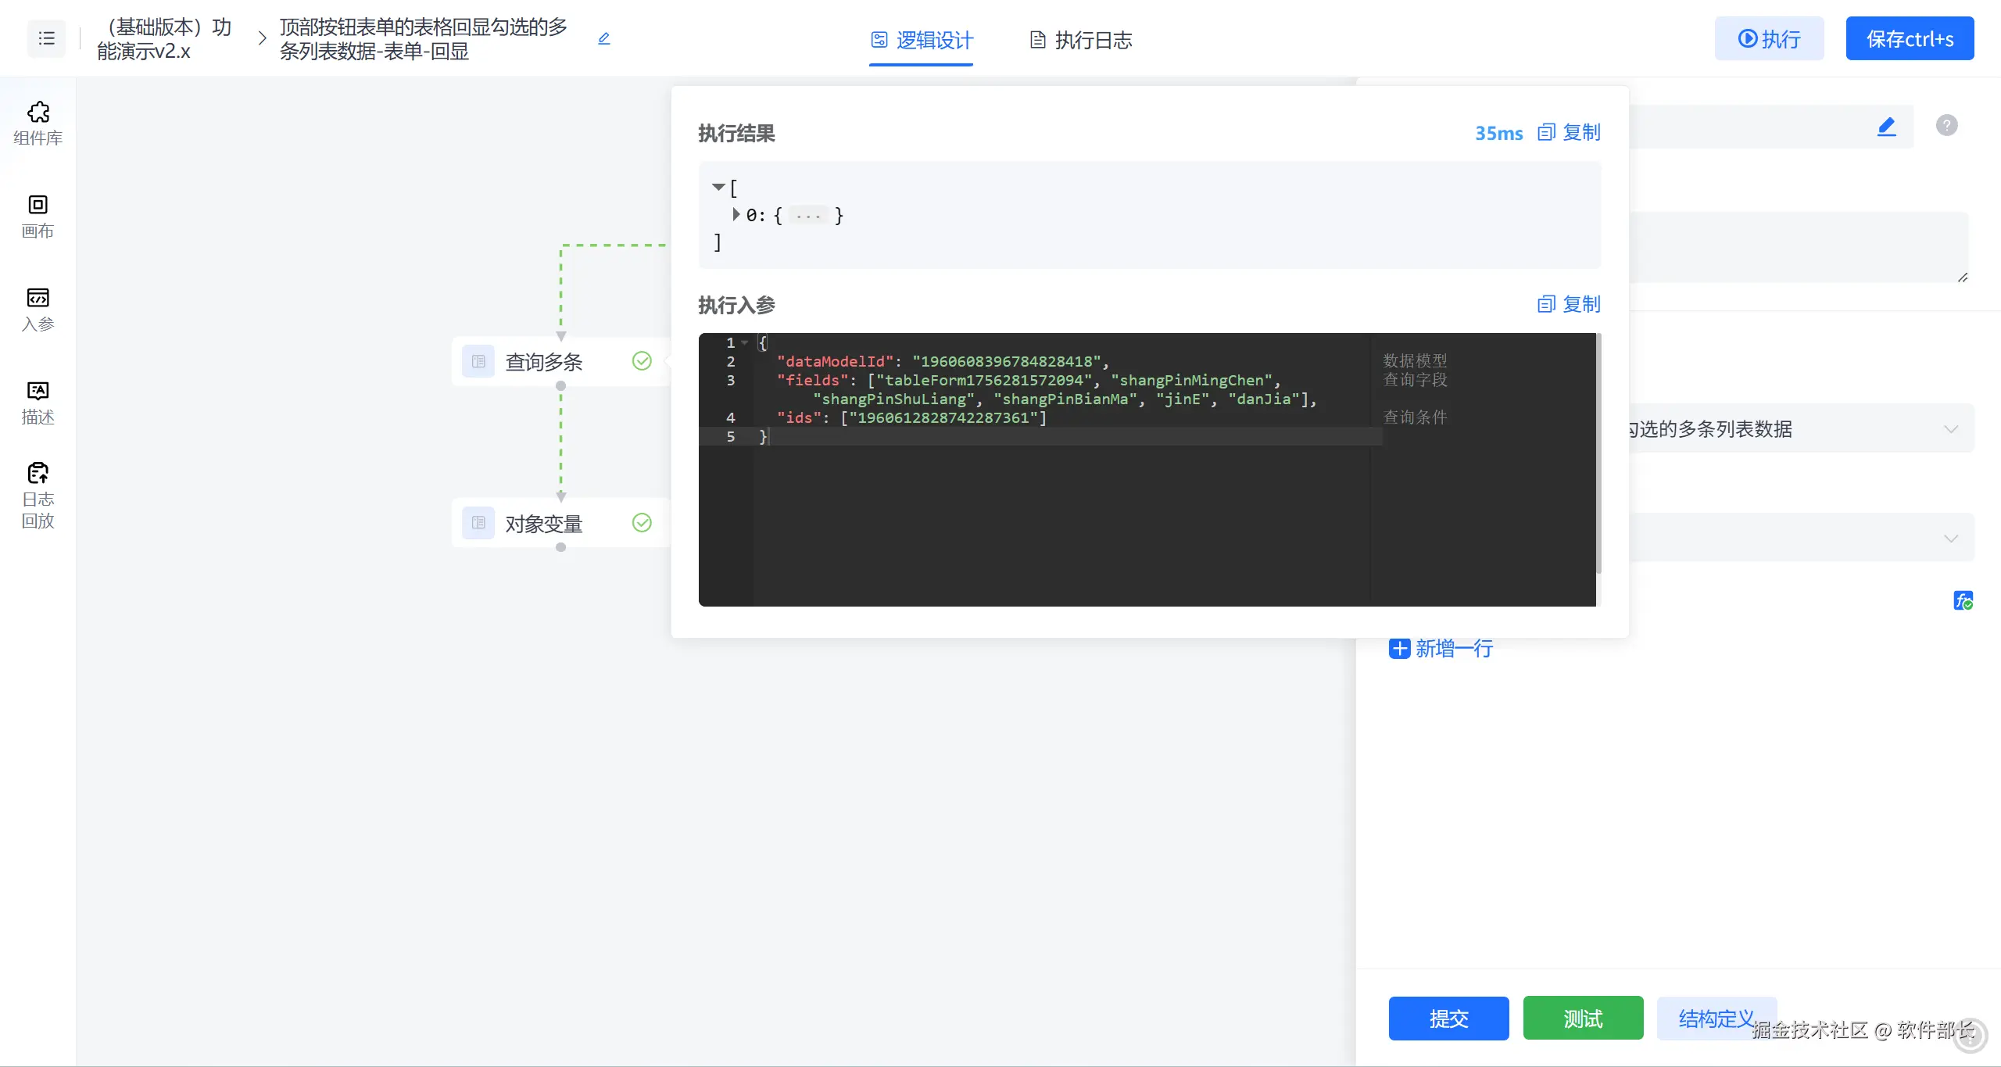Viewport: 2001px width, 1067px height.
Task: Click the fx function expression icon
Action: coord(1963,600)
